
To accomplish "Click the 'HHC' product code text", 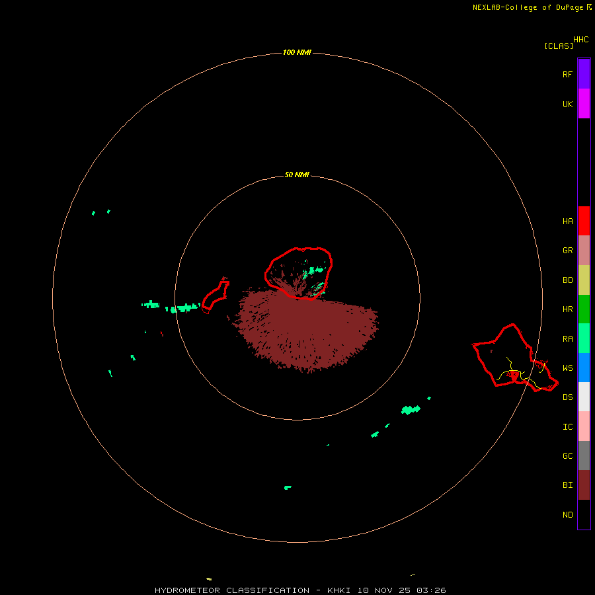I will 580,40.
